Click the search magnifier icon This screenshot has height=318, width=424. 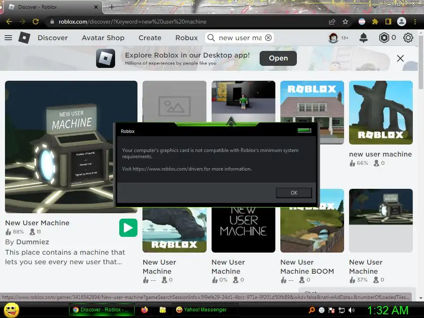[211, 38]
